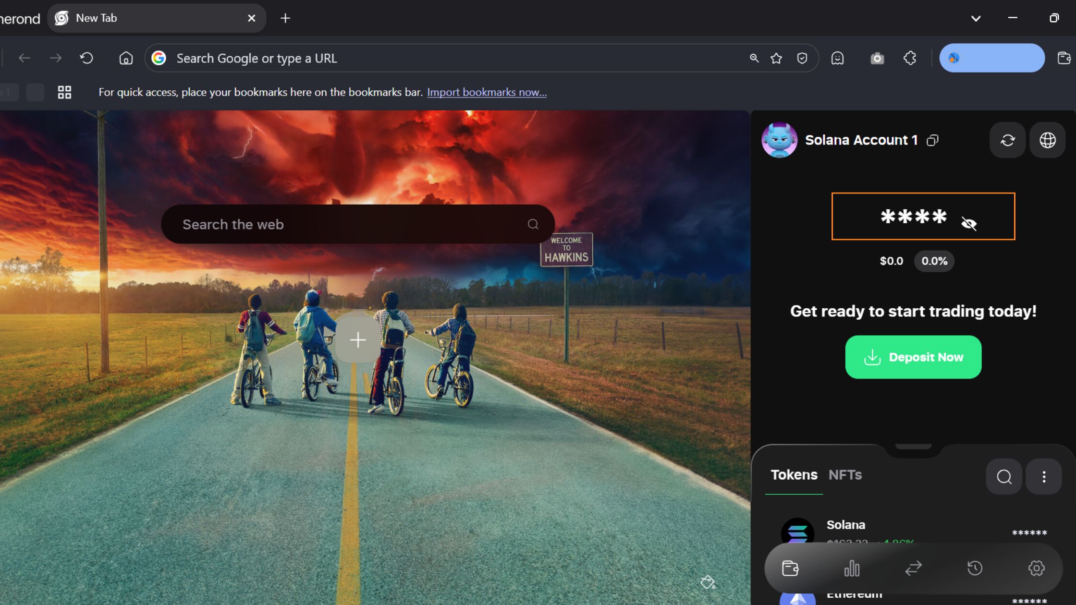Click Import bookmarks now link
The image size is (1076, 605).
pos(486,92)
